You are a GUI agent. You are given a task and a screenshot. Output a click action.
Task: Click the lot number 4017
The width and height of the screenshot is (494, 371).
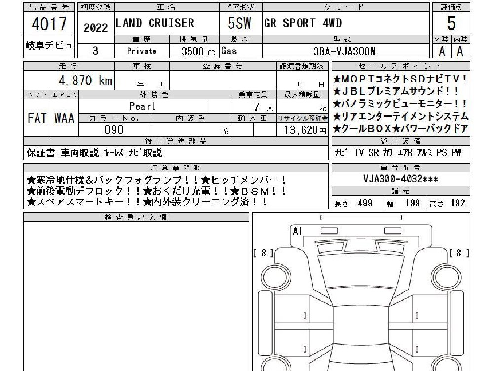[x=49, y=23]
